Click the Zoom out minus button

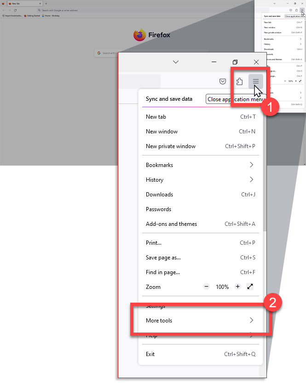coord(206,287)
